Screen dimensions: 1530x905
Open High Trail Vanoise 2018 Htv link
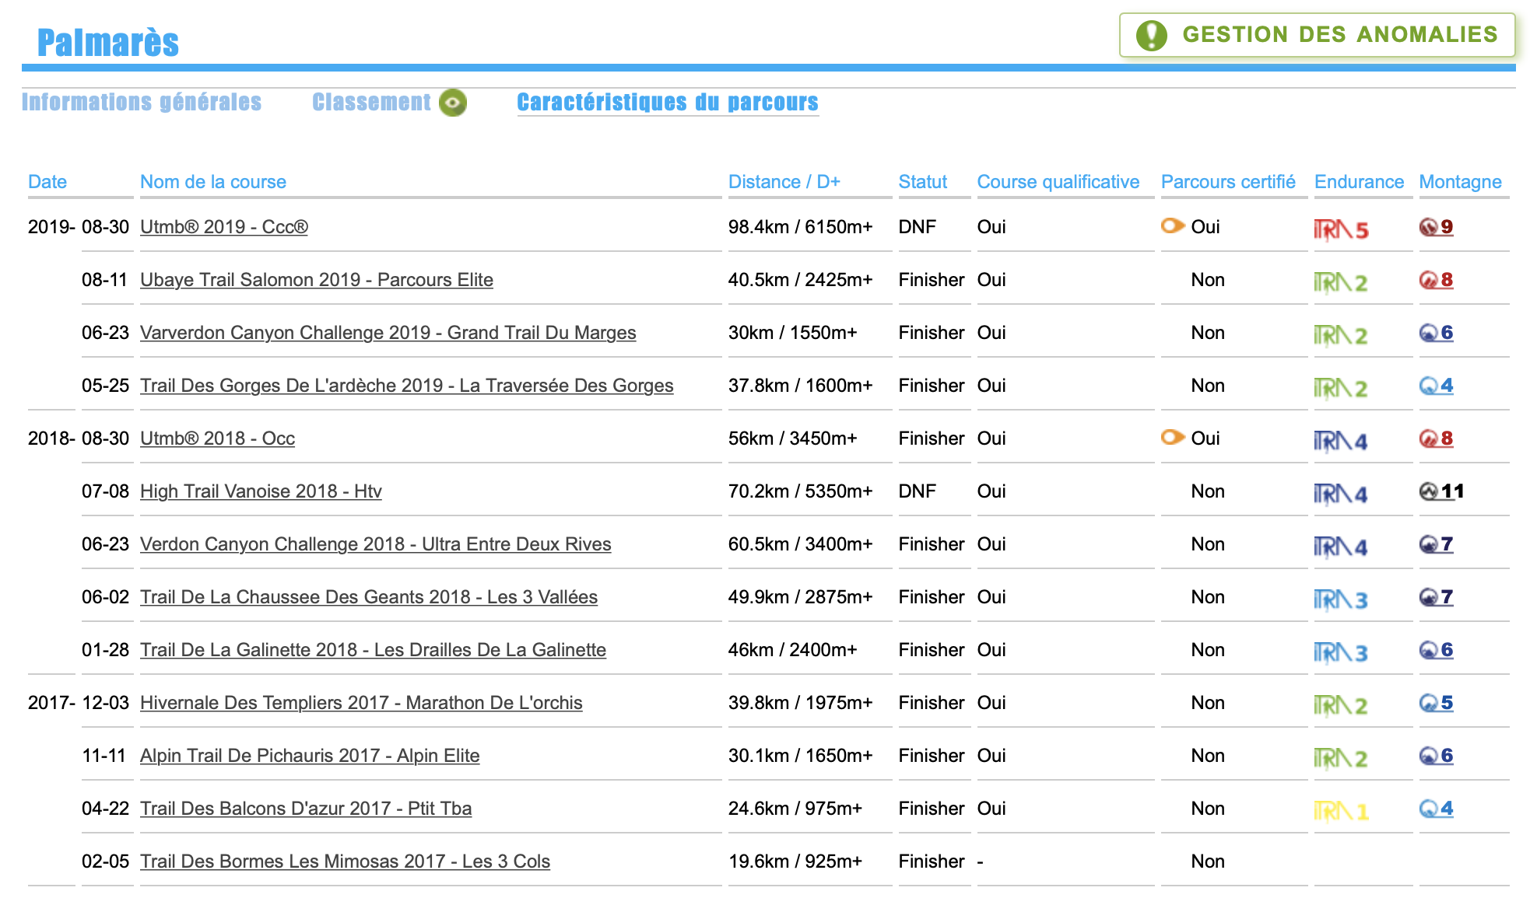coord(261,491)
